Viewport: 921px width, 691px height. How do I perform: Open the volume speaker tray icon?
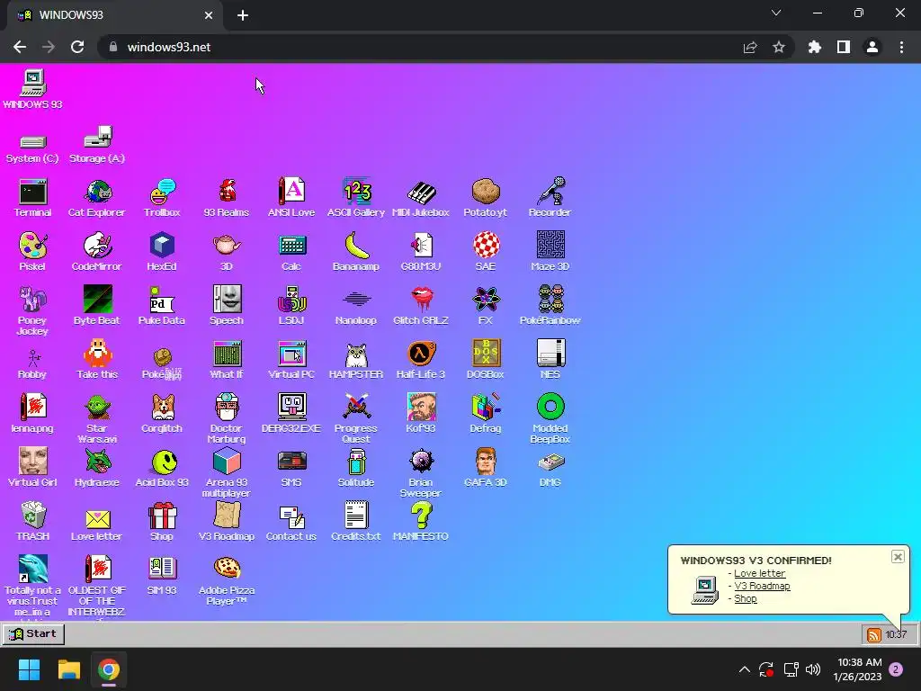(813, 669)
